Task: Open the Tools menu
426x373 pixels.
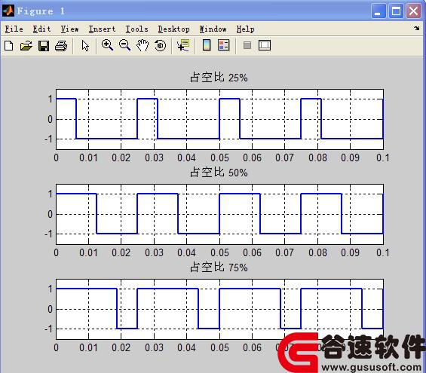Action: point(137,29)
